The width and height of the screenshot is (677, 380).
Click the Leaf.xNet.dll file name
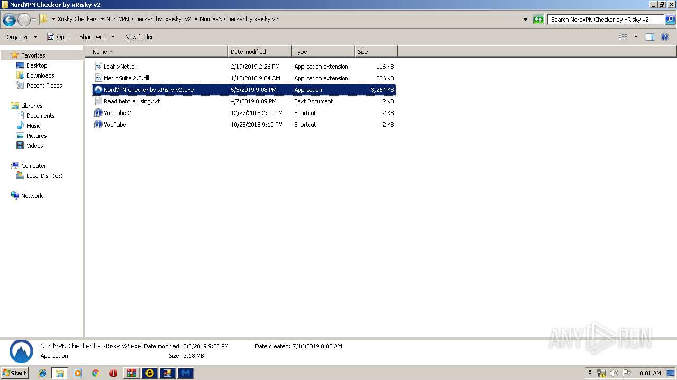click(x=120, y=66)
